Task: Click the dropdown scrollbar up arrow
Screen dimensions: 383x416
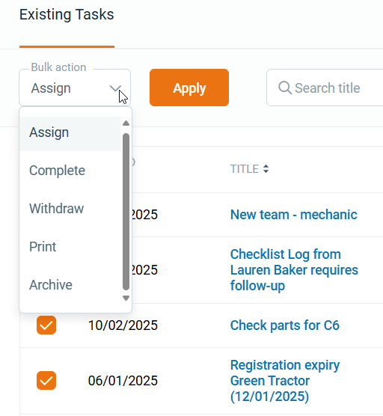Action: point(126,123)
